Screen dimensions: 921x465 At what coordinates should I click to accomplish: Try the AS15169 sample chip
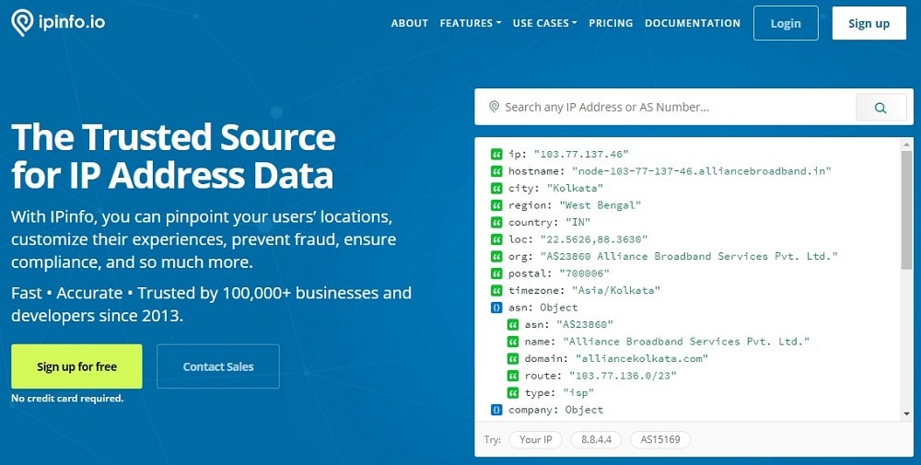point(660,440)
